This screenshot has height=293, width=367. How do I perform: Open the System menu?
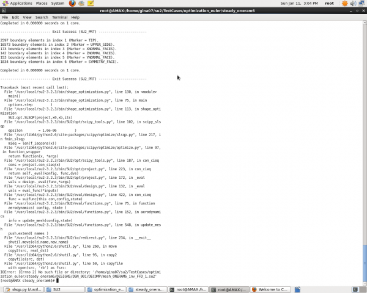58,4
